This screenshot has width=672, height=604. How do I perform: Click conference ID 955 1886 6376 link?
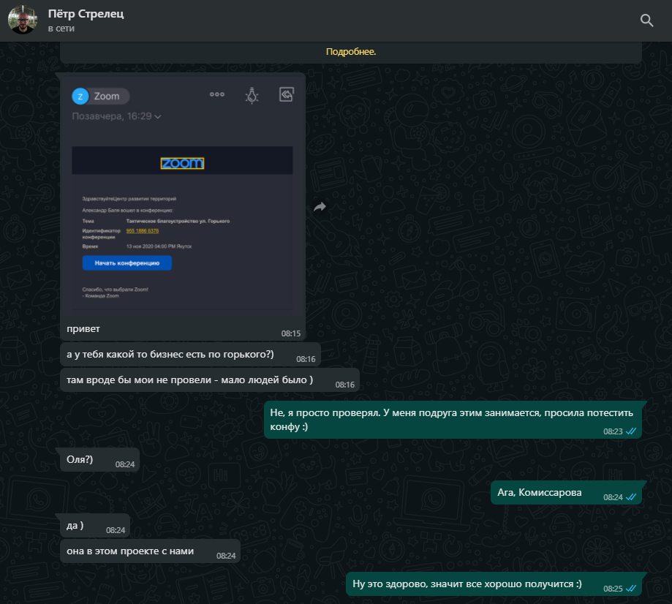tap(143, 230)
